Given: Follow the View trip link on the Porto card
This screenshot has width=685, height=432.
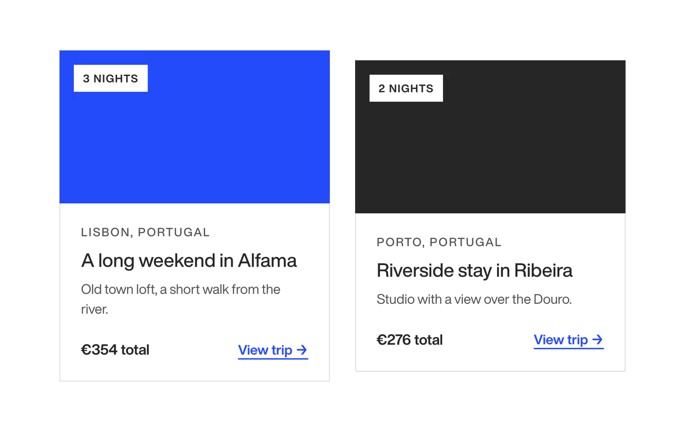Looking at the screenshot, I should (x=568, y=340).
